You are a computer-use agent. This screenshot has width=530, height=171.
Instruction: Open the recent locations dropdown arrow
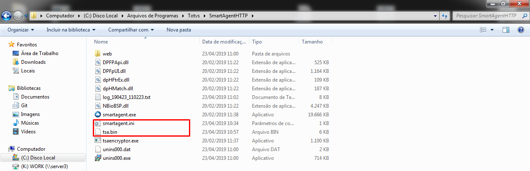click(x=27, y=16)
